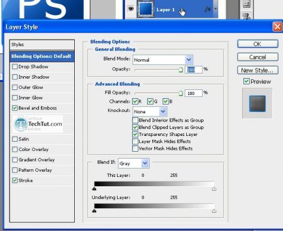283x231 pixels.
Task: Open the Knockout dropdown
Action: click(150, 111)
